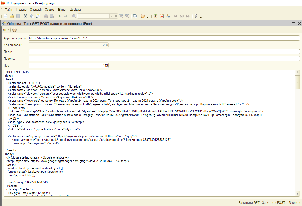Run the request via Запустити GET
Screen dimensions: 302x206
point(249,203)
